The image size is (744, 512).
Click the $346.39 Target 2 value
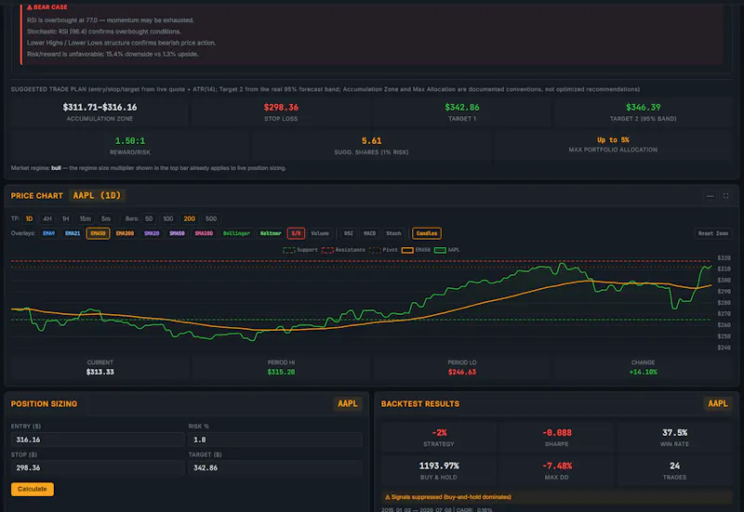643,107
